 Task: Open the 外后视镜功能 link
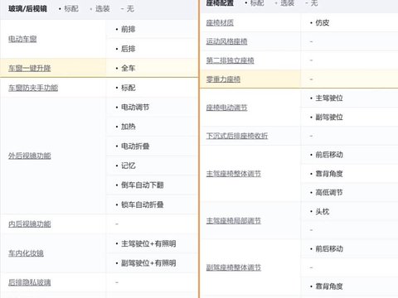(x=30, y=156)
